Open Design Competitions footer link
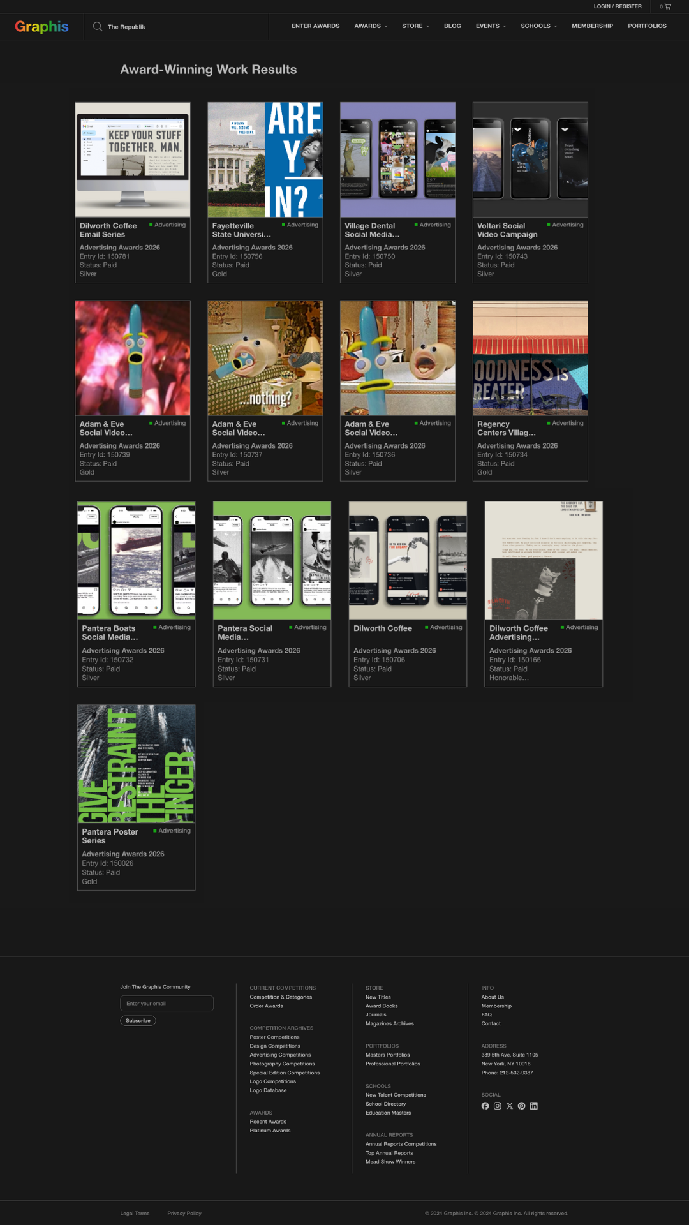689x1225 pixels. pos(275,1046)
